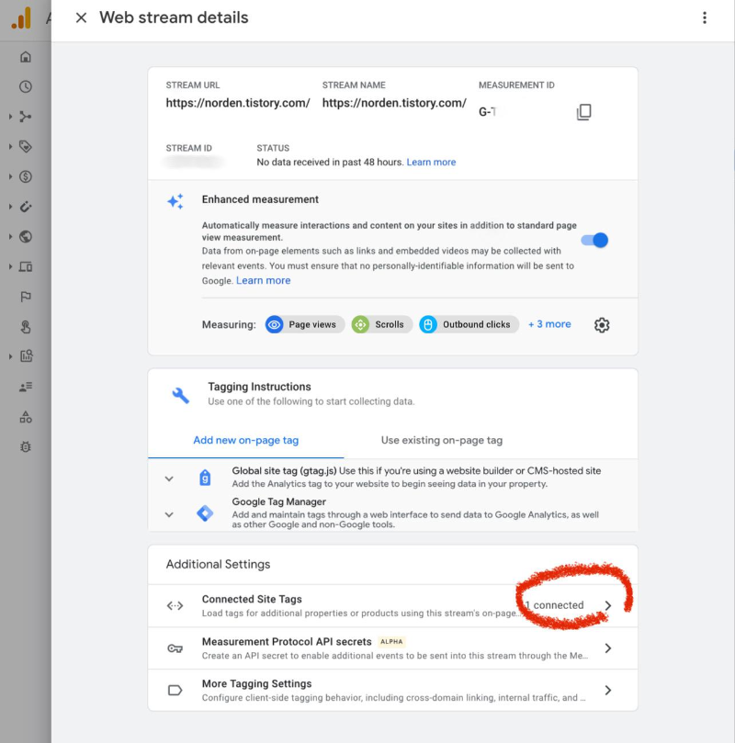This screenshot has width=735, height=743.
Task: Open the More Tagging Settings title
Action: click(x=256, y=684)
